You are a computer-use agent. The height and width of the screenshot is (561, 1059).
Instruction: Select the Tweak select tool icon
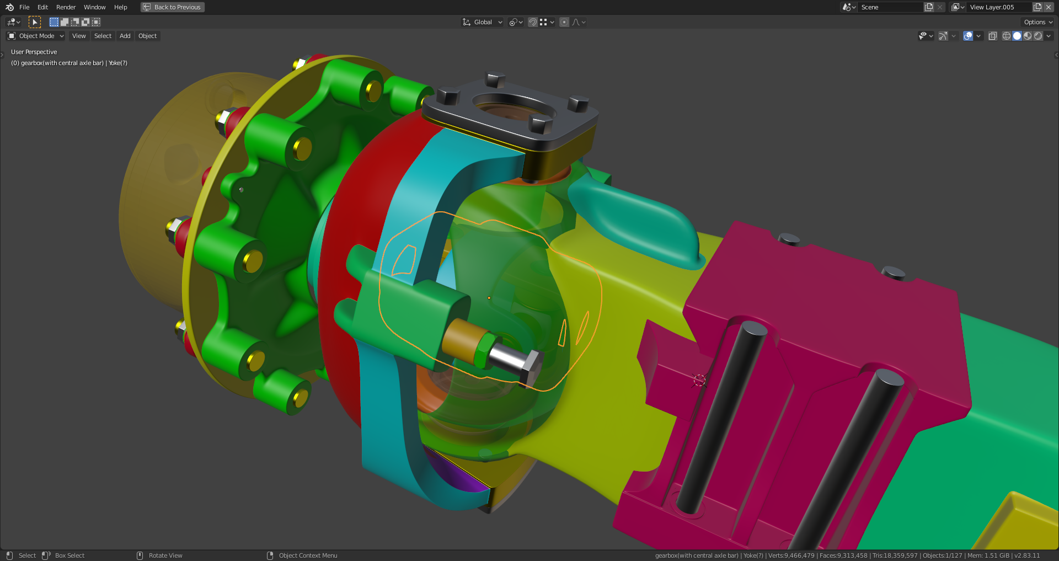click(x=35, y=22)
